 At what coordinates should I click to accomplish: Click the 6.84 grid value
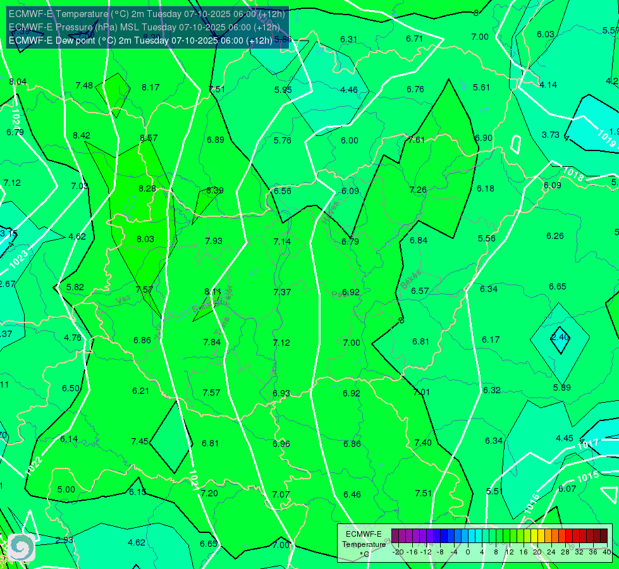pyautogui.click(x=419, y=240)
